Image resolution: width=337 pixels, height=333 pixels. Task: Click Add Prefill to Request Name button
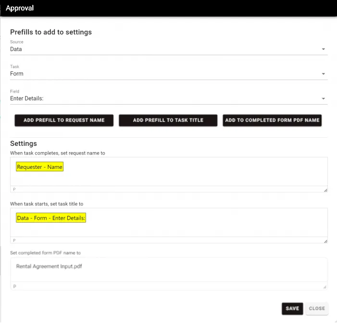click(x=64, y=120)
